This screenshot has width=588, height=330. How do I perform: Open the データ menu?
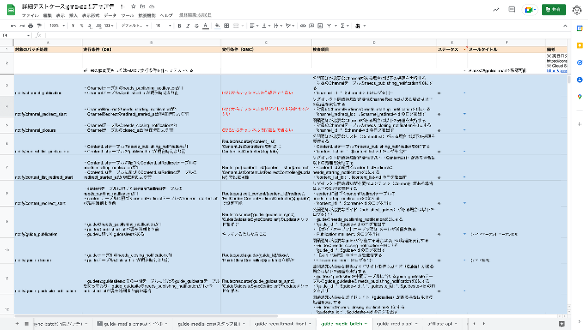(x=110, y=16)
